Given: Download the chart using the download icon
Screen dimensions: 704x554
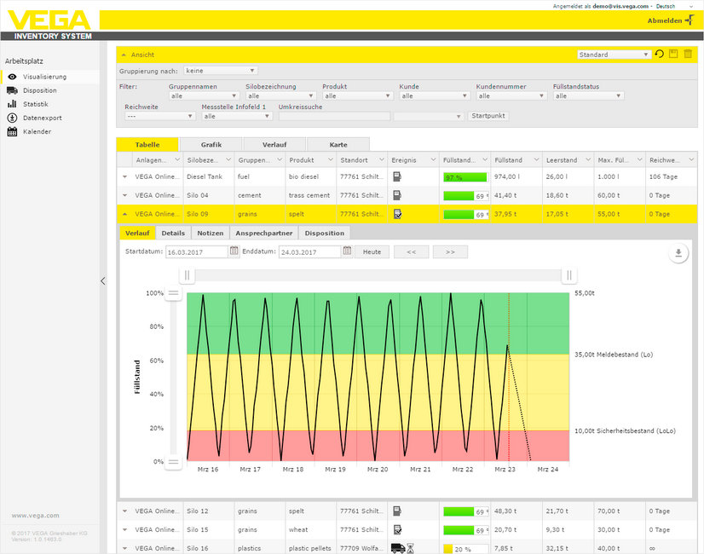Looking at the screenshot, I should (678, 253).
